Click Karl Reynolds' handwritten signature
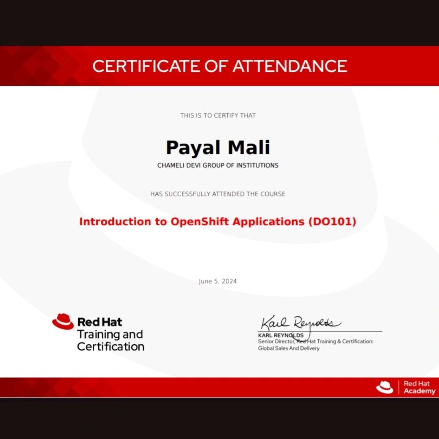 300,322
